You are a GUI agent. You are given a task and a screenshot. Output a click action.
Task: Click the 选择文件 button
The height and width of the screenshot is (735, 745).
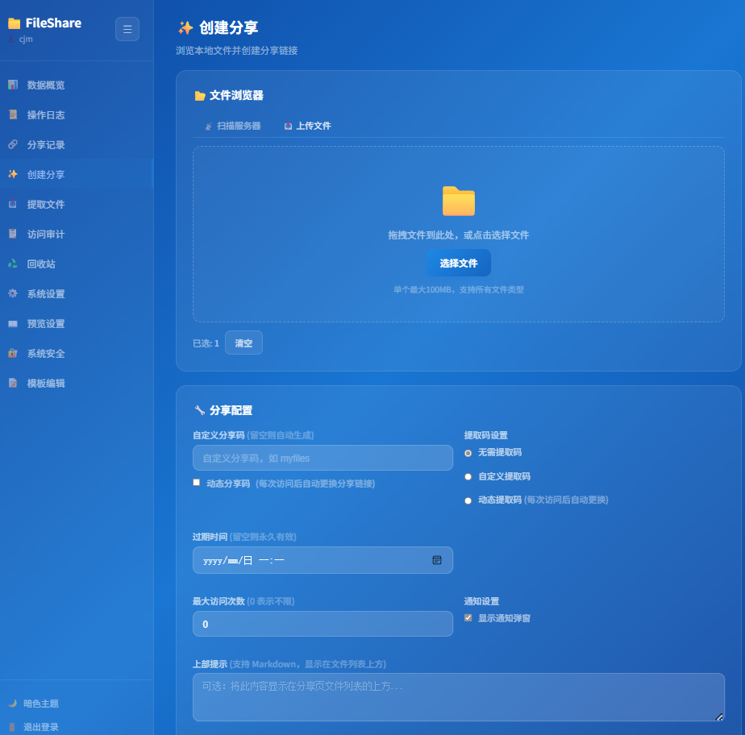[x=459, y=263]
